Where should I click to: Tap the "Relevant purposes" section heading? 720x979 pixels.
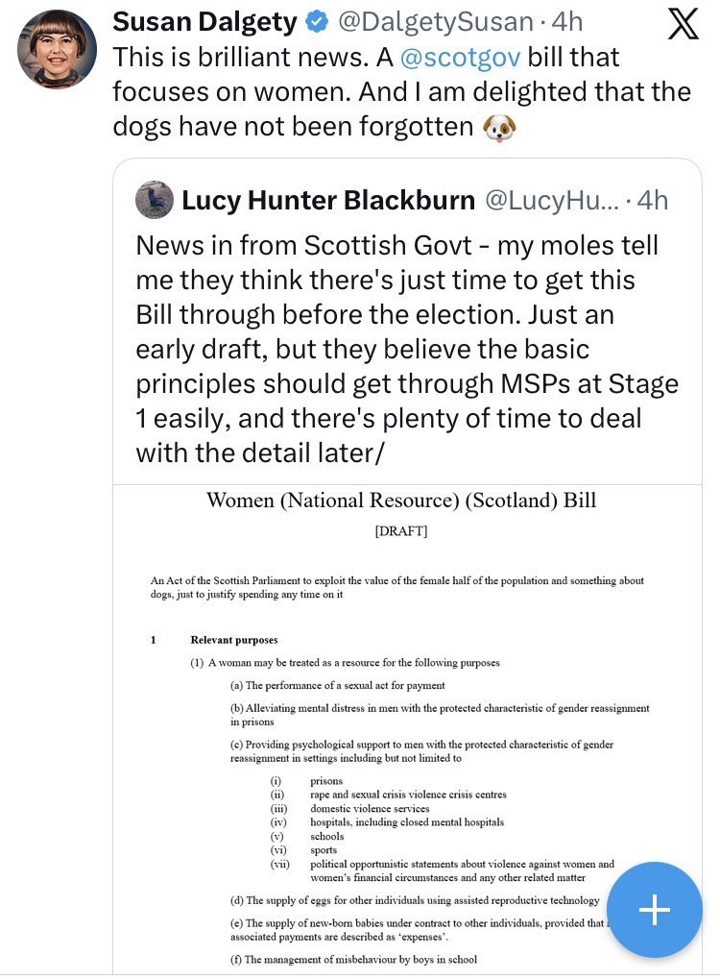[x=234, y=640]
